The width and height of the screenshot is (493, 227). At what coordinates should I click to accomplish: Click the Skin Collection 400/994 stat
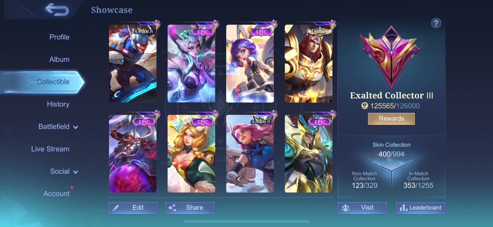[x=391, y=149]
